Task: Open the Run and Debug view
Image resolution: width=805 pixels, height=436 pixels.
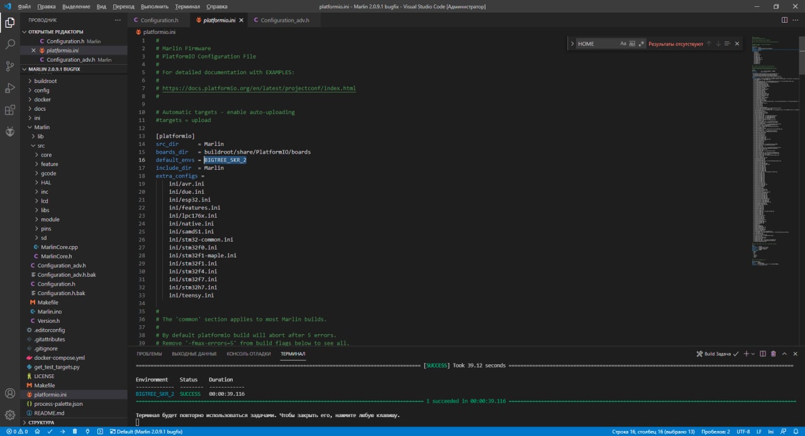Action: pos(10,88)
